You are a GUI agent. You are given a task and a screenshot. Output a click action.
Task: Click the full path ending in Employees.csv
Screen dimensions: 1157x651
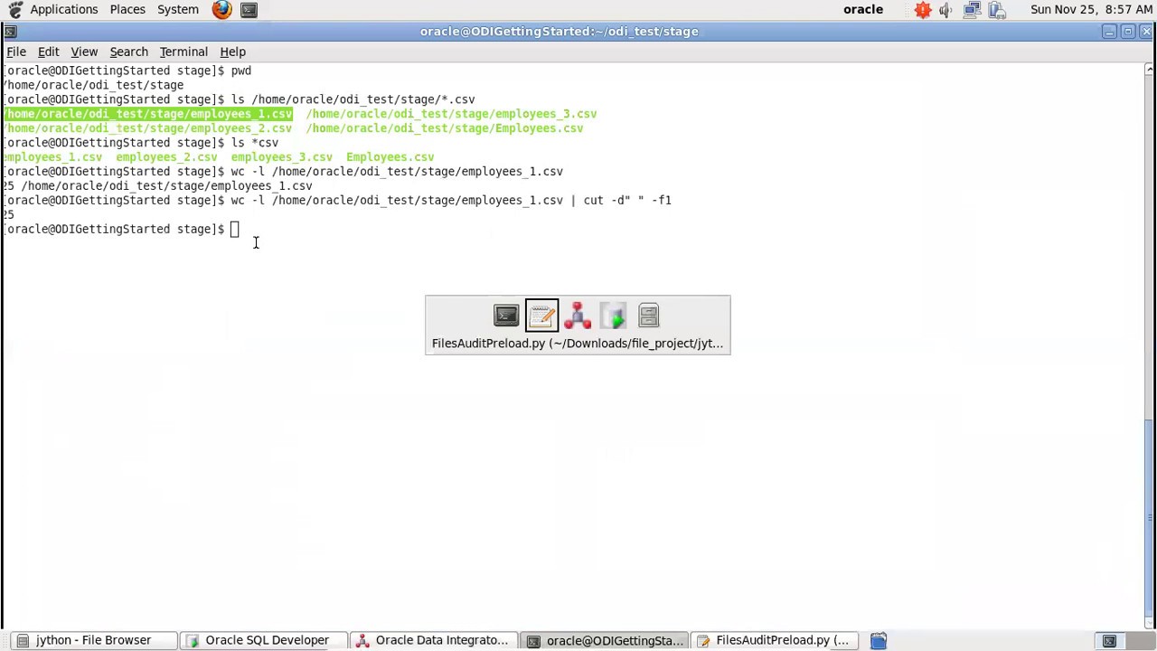click(x=445, y=128)
